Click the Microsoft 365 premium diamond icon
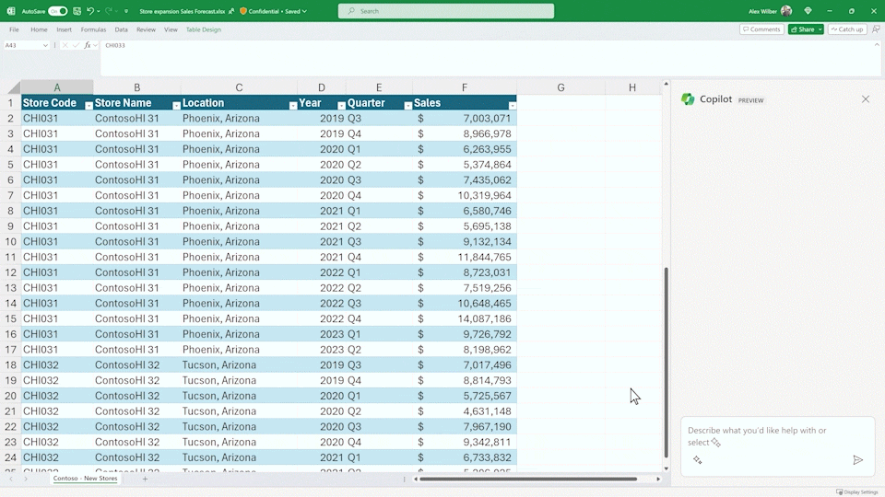The image size is (885, 497). (x=808, y=11)
